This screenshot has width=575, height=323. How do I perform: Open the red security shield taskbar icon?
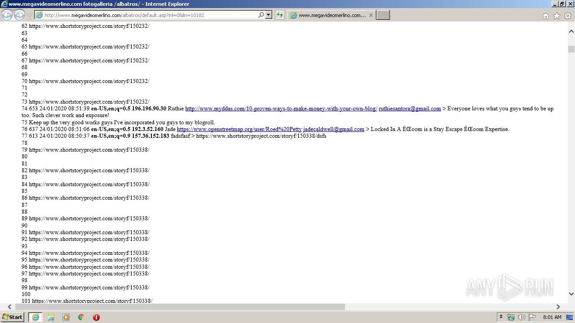pyautogui.click(x=96, y=317)
